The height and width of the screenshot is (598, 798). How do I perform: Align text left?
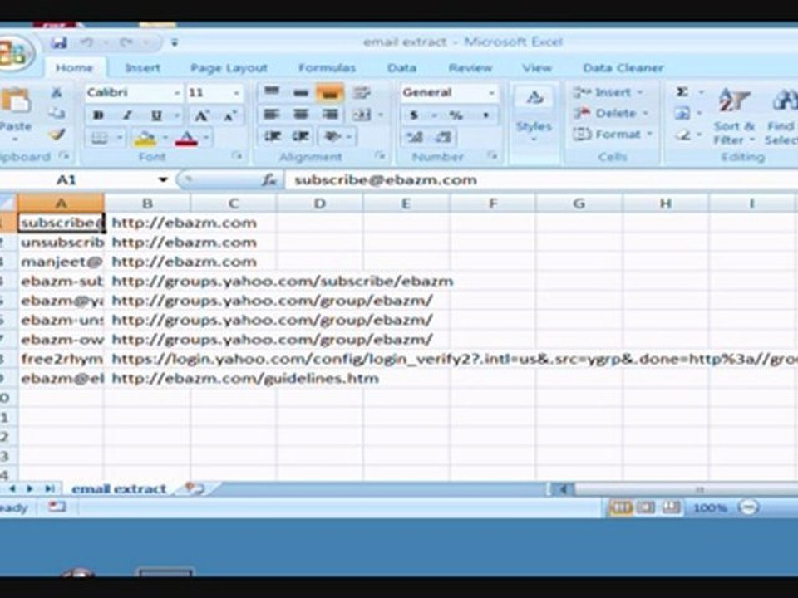click(272, 115)
